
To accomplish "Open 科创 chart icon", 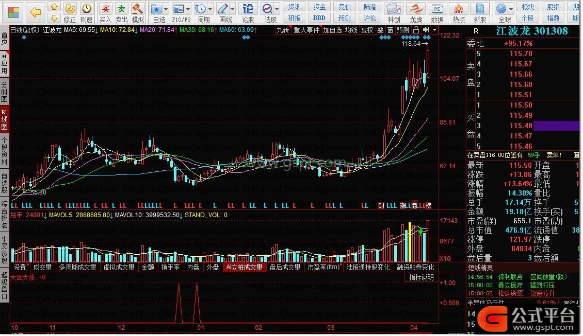I will click(x=393, y=9).
